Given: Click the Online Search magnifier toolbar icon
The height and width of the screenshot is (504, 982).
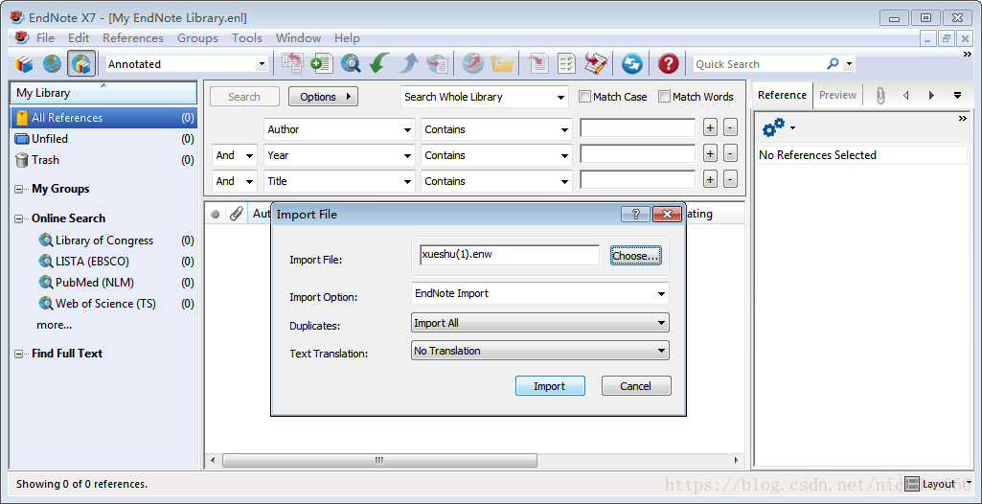Looking at the screenshot, I should pos(351,63).
